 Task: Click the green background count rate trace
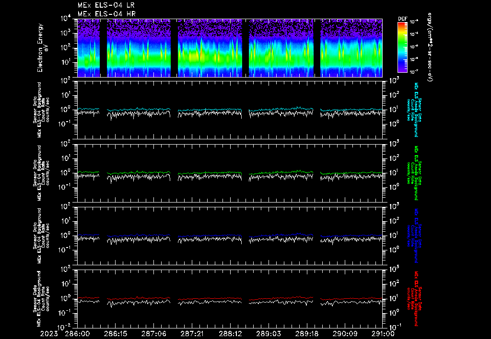coord(230,172)
